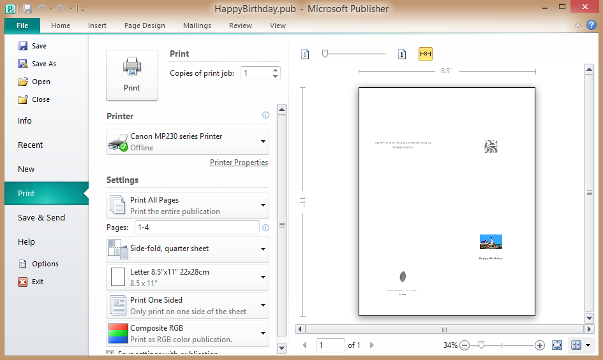Click the copies of print job field
603x360 pixels.
(x=257, y=73)
